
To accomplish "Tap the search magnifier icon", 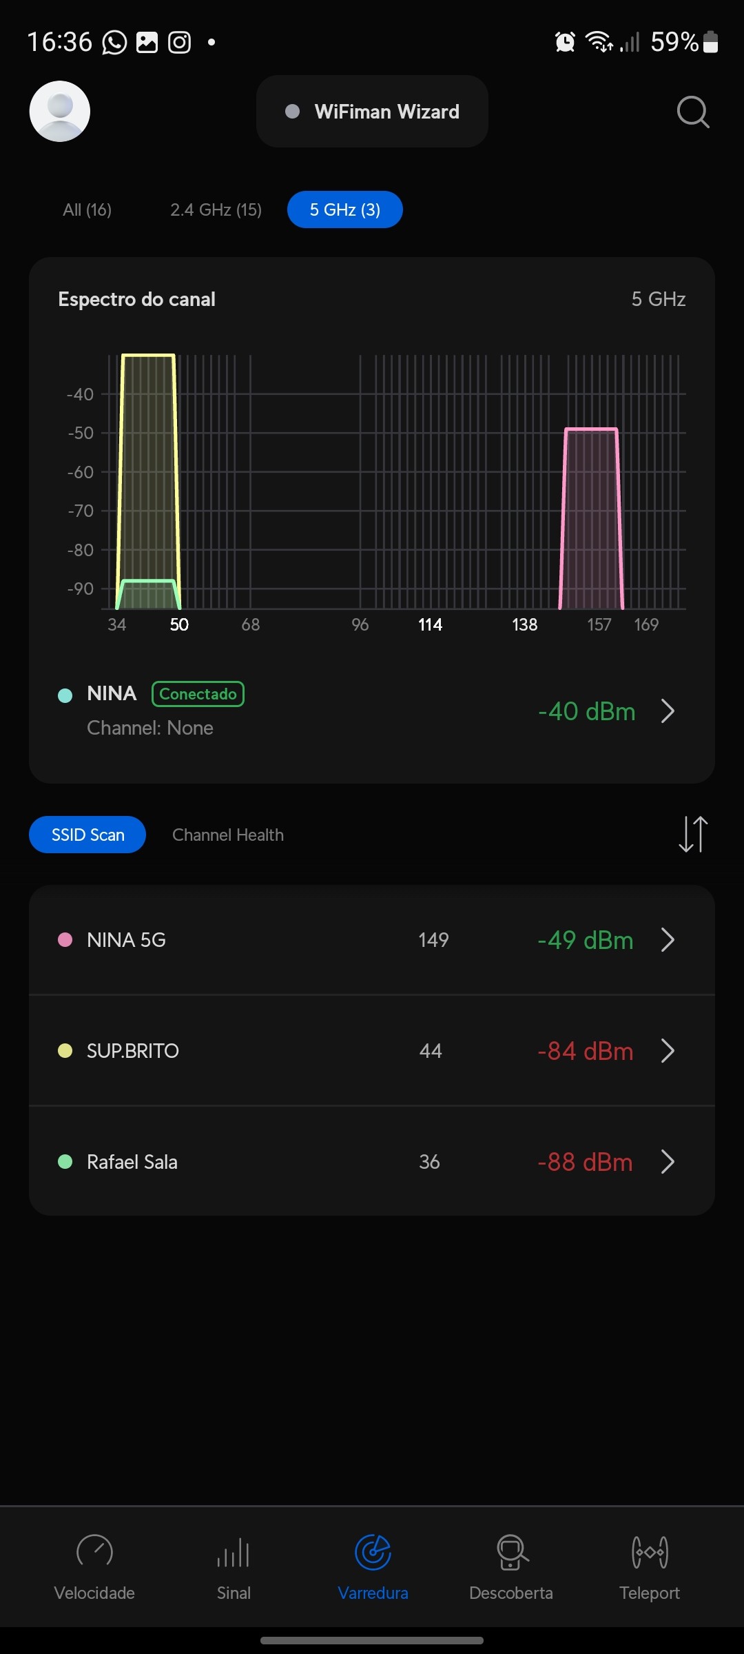I will 692,112.
